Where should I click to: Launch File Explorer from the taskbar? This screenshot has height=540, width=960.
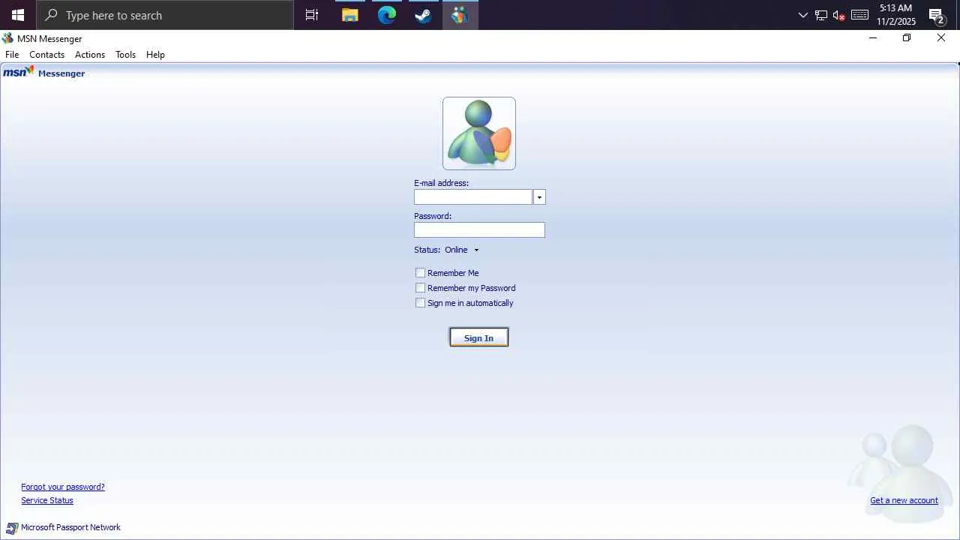pos(349,15)
